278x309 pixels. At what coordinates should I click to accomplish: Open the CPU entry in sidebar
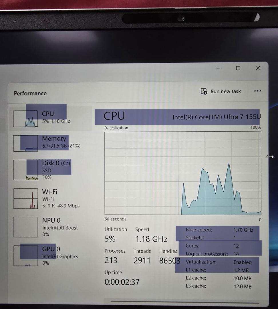coord(50,119)
